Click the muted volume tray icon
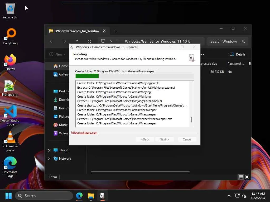 (244, 196)
